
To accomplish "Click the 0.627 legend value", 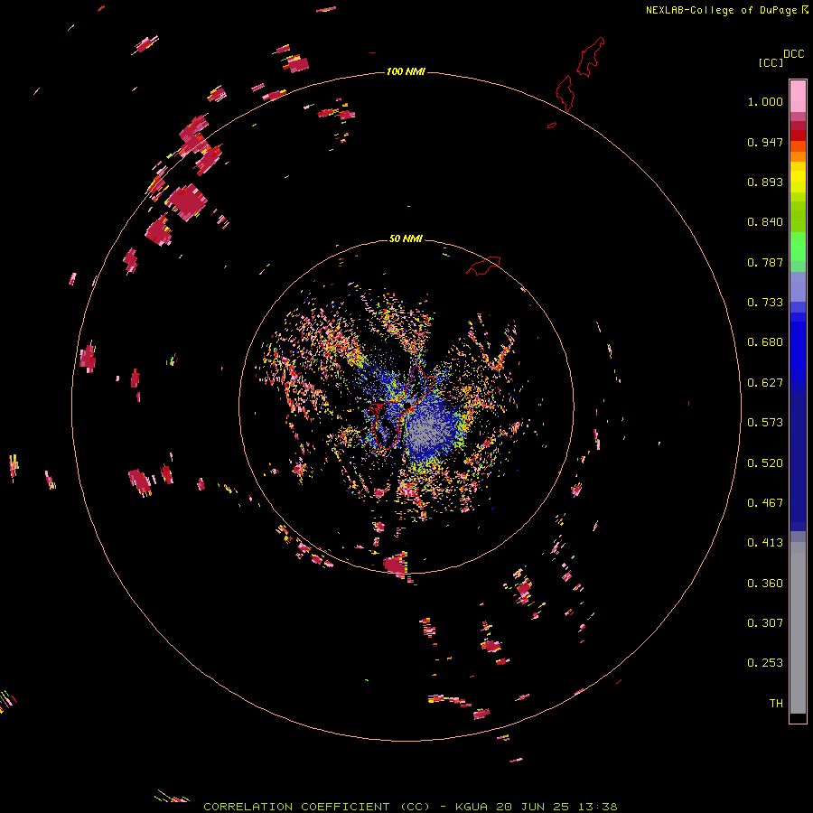I will point(765,383).
